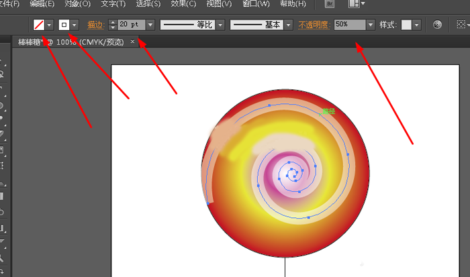
Task: Select the document tab at 100% CMYK
Action: (x=70, y=42)
